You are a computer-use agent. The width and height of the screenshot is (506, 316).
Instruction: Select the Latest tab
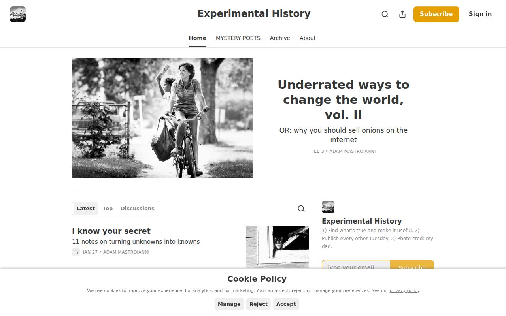coord(85,208)
